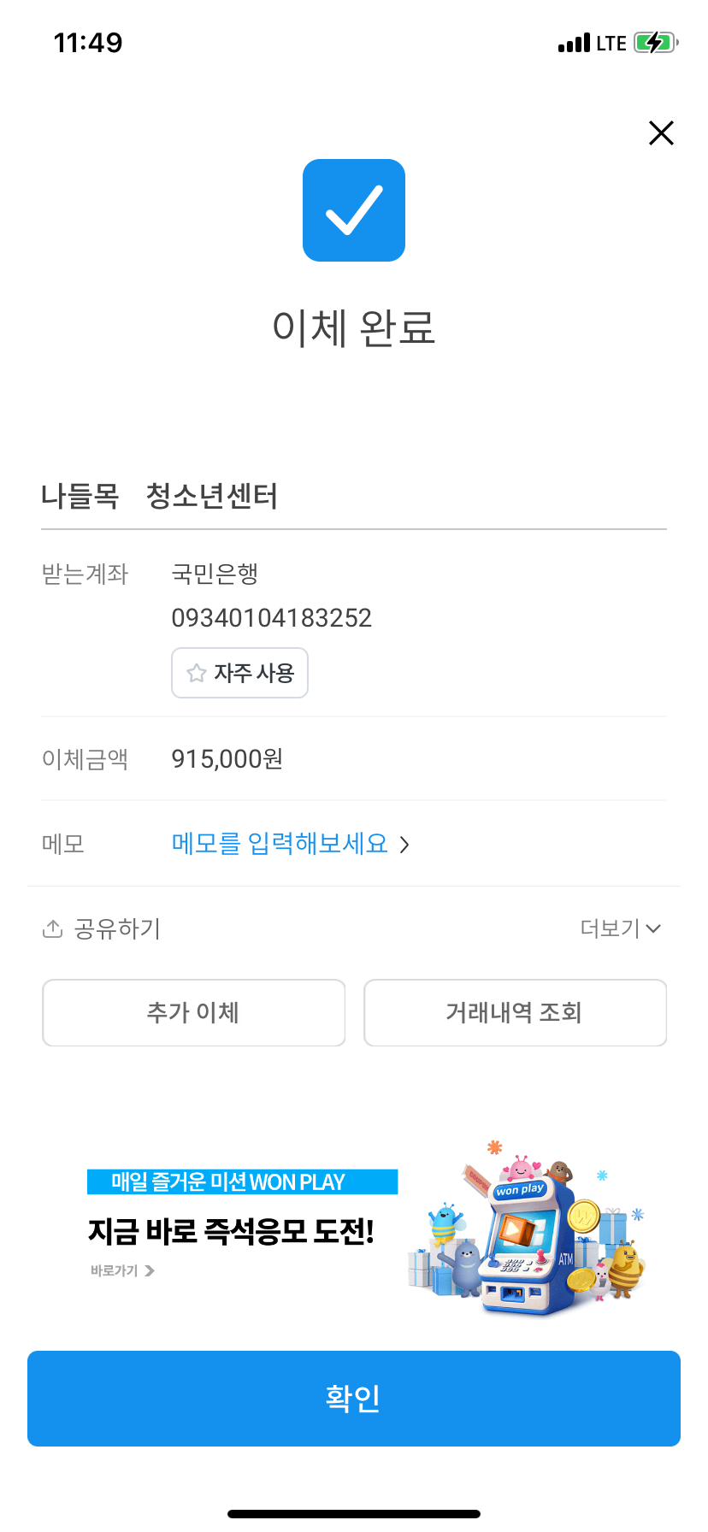Expand 더보기 details chevron
This screenshot has width=708, height=1532.
click(653, 929)
